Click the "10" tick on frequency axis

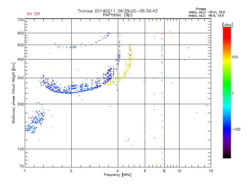coord(179,171)
